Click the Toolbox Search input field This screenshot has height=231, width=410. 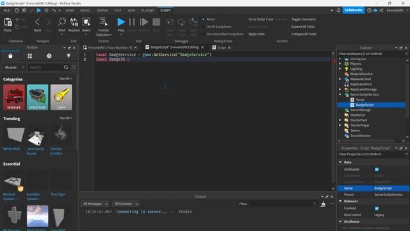pyautogui.click(x=45, y=67)
